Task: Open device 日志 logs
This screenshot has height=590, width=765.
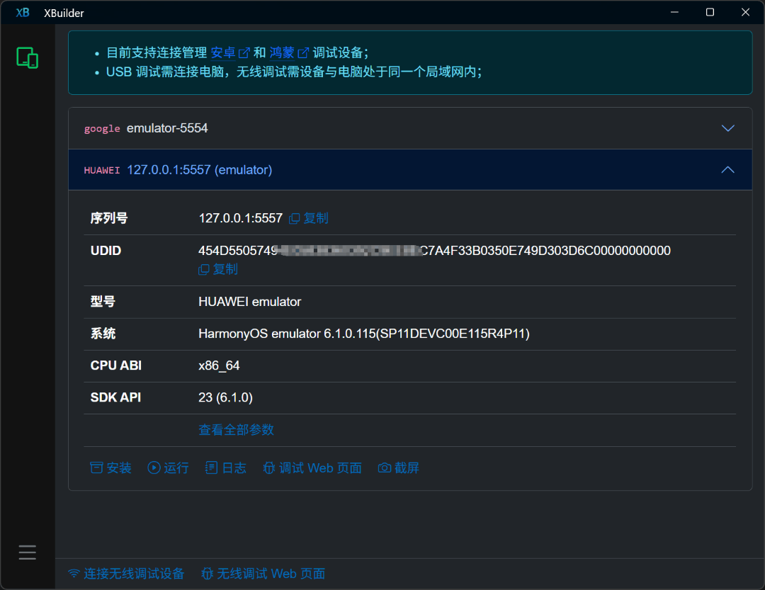Action: coord(225,468)
